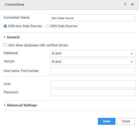The image size is (139, 128).
Task: Click the Host name: Port number field
Action: [93, 71]
